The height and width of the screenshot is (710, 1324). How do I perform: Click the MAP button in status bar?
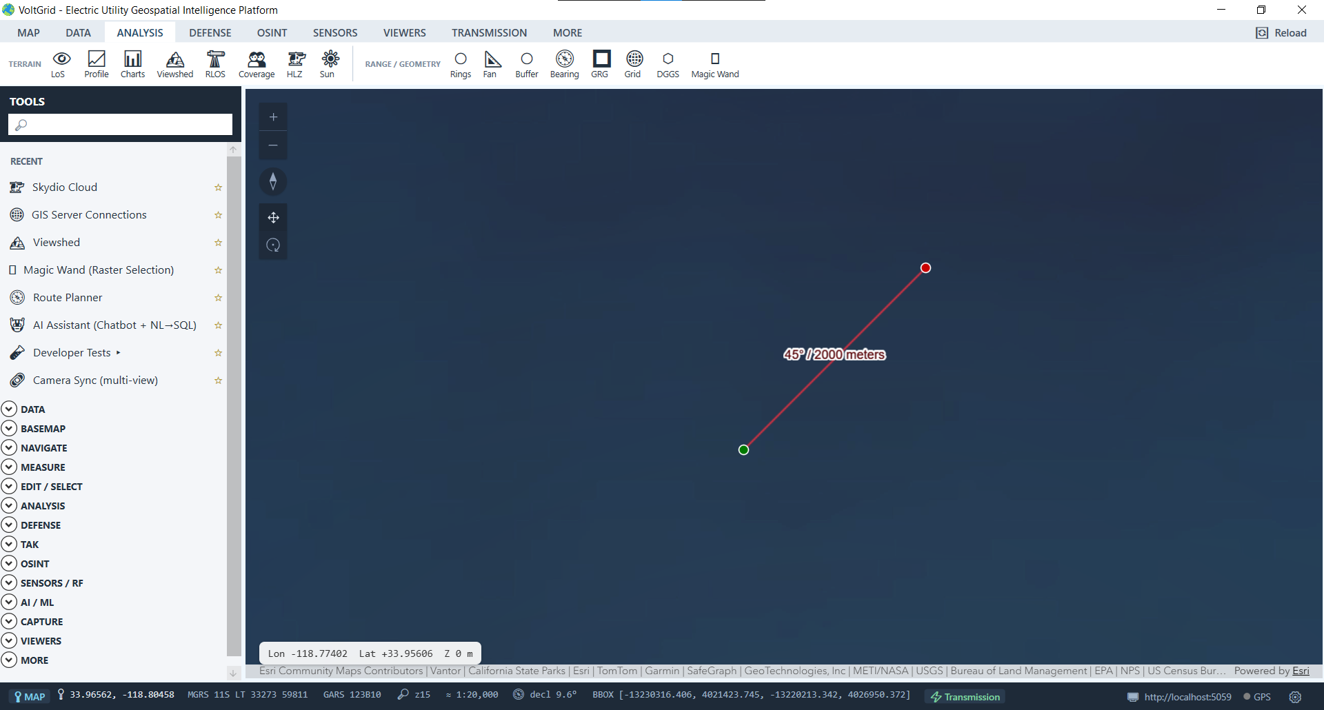[30, 696]
